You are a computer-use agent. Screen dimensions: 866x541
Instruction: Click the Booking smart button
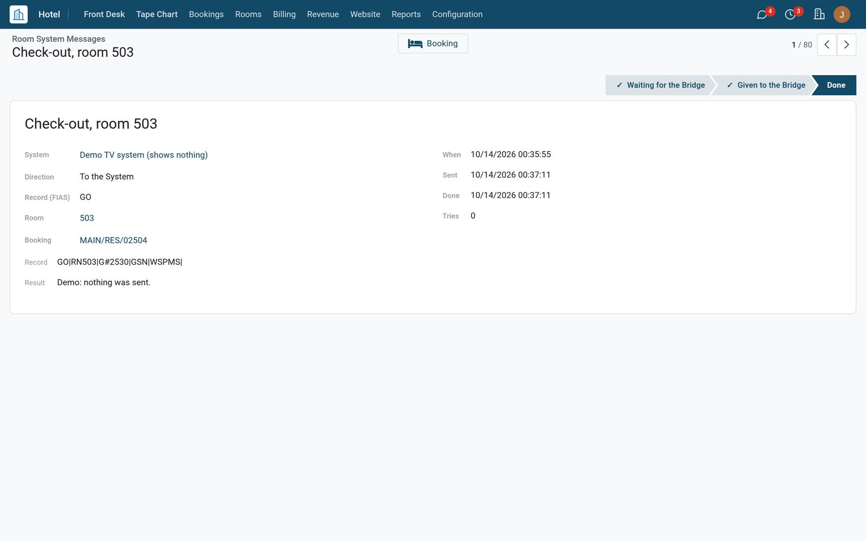[433, 44]
